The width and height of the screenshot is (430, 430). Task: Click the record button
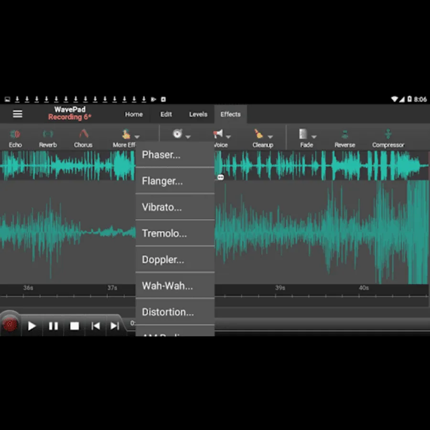tap(10, 325)
